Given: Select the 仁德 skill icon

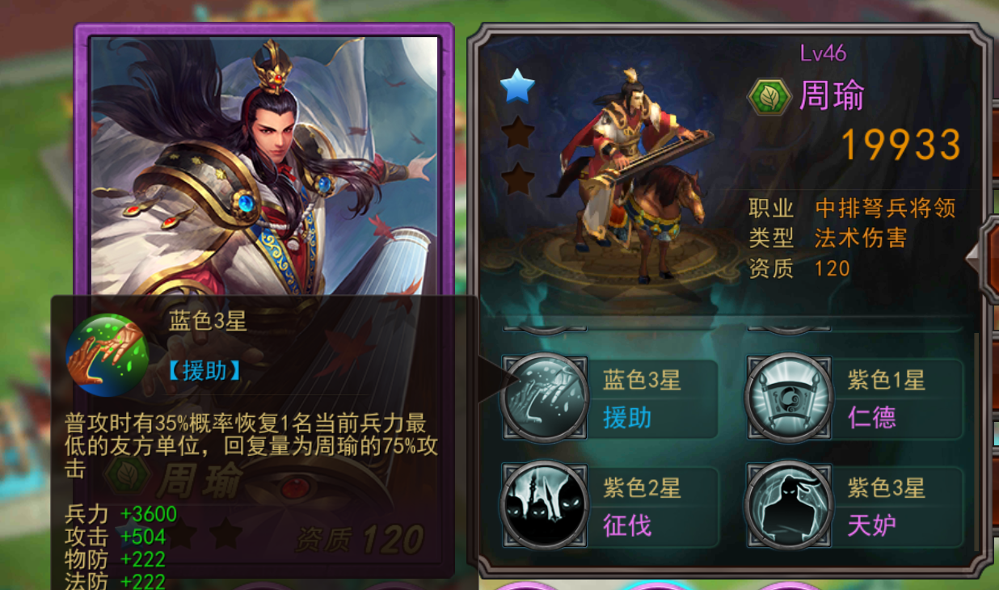Looking at the screenshot, I should [x=788, y=398].
